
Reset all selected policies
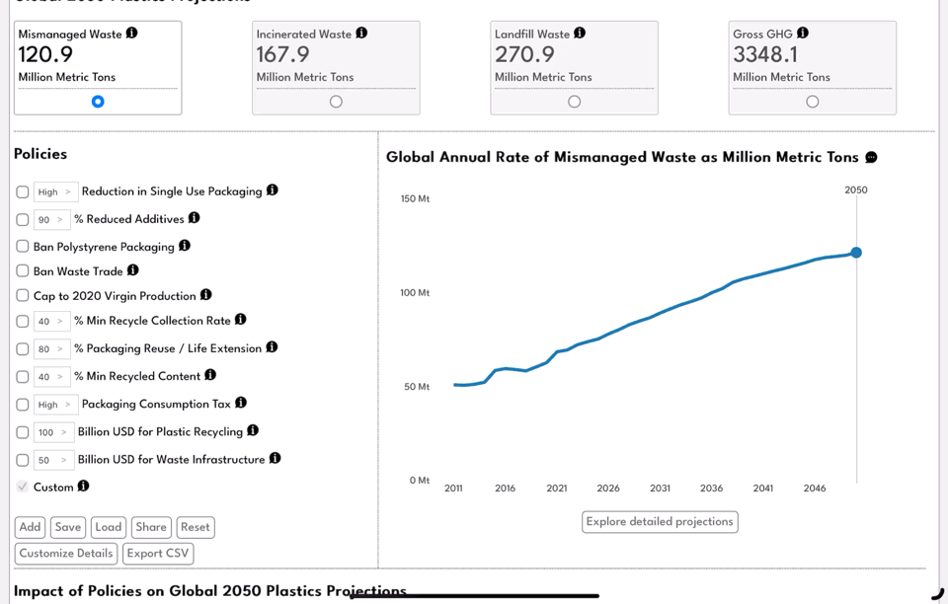[x=195, y=527]
